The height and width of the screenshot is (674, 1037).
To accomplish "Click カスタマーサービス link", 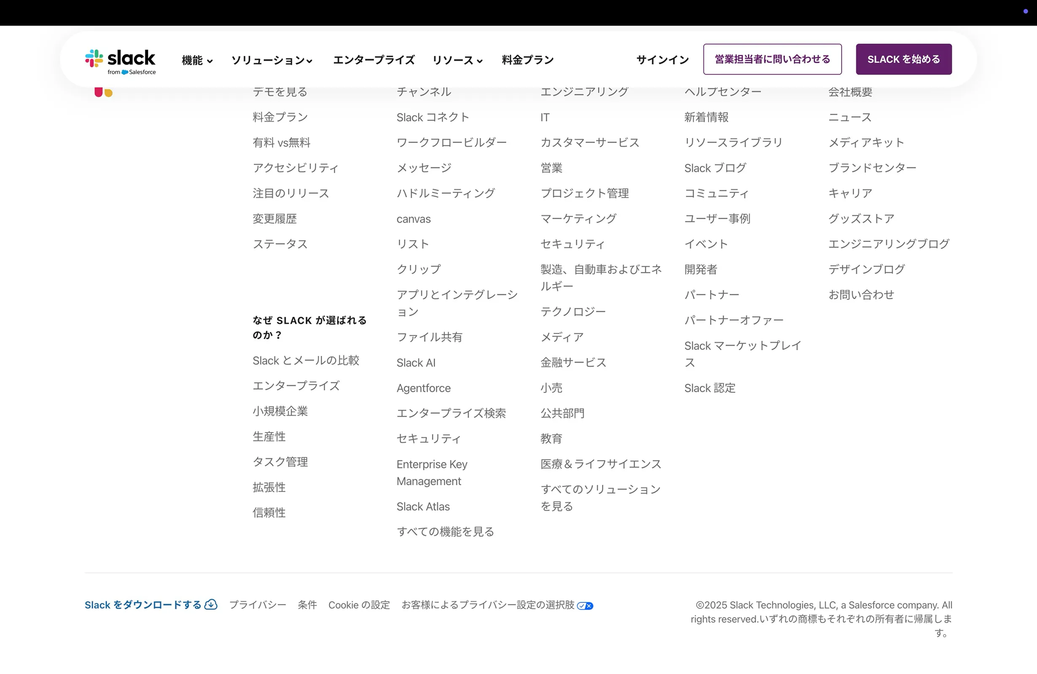I will 589,142.
